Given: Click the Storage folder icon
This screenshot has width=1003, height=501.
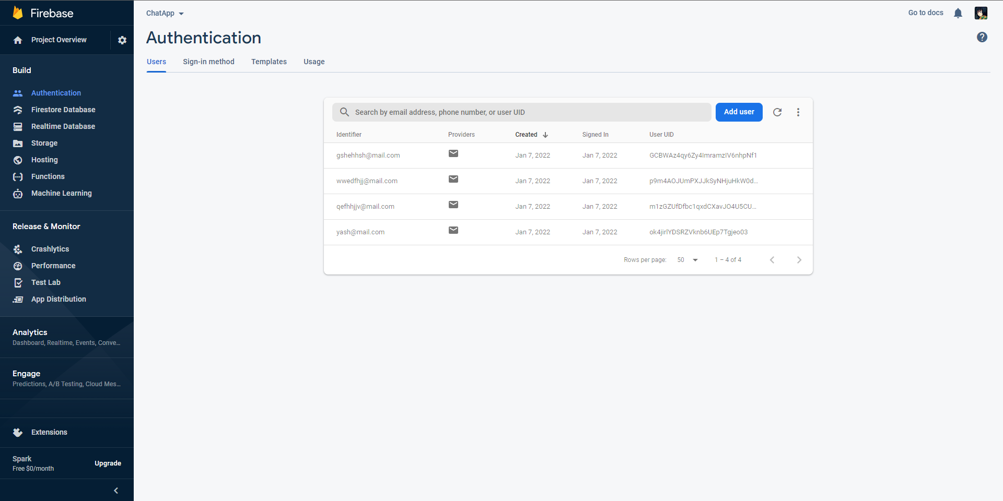Looking at the screenshot, I should (x=18, y=143).
